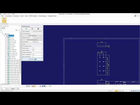Screen dimensions: 140x105
Task: Tick the checkbox of the demo tree node
Action: (4, 34)
